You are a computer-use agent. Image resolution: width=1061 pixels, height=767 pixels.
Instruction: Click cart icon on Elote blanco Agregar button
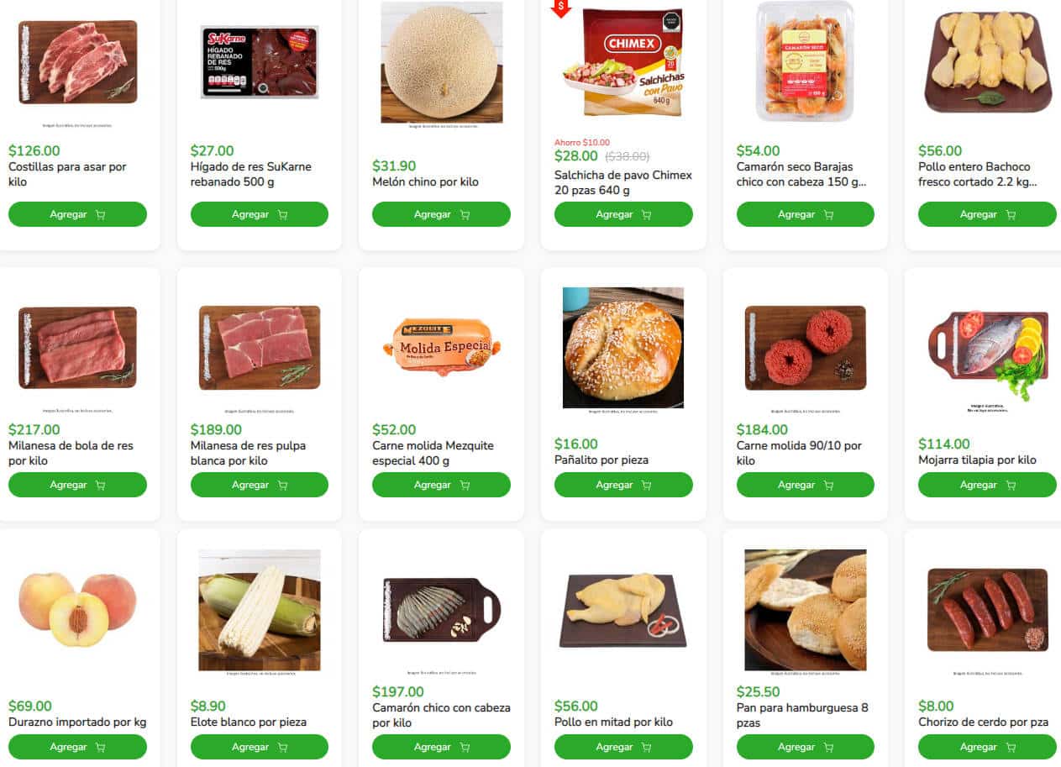click(282, 748)
